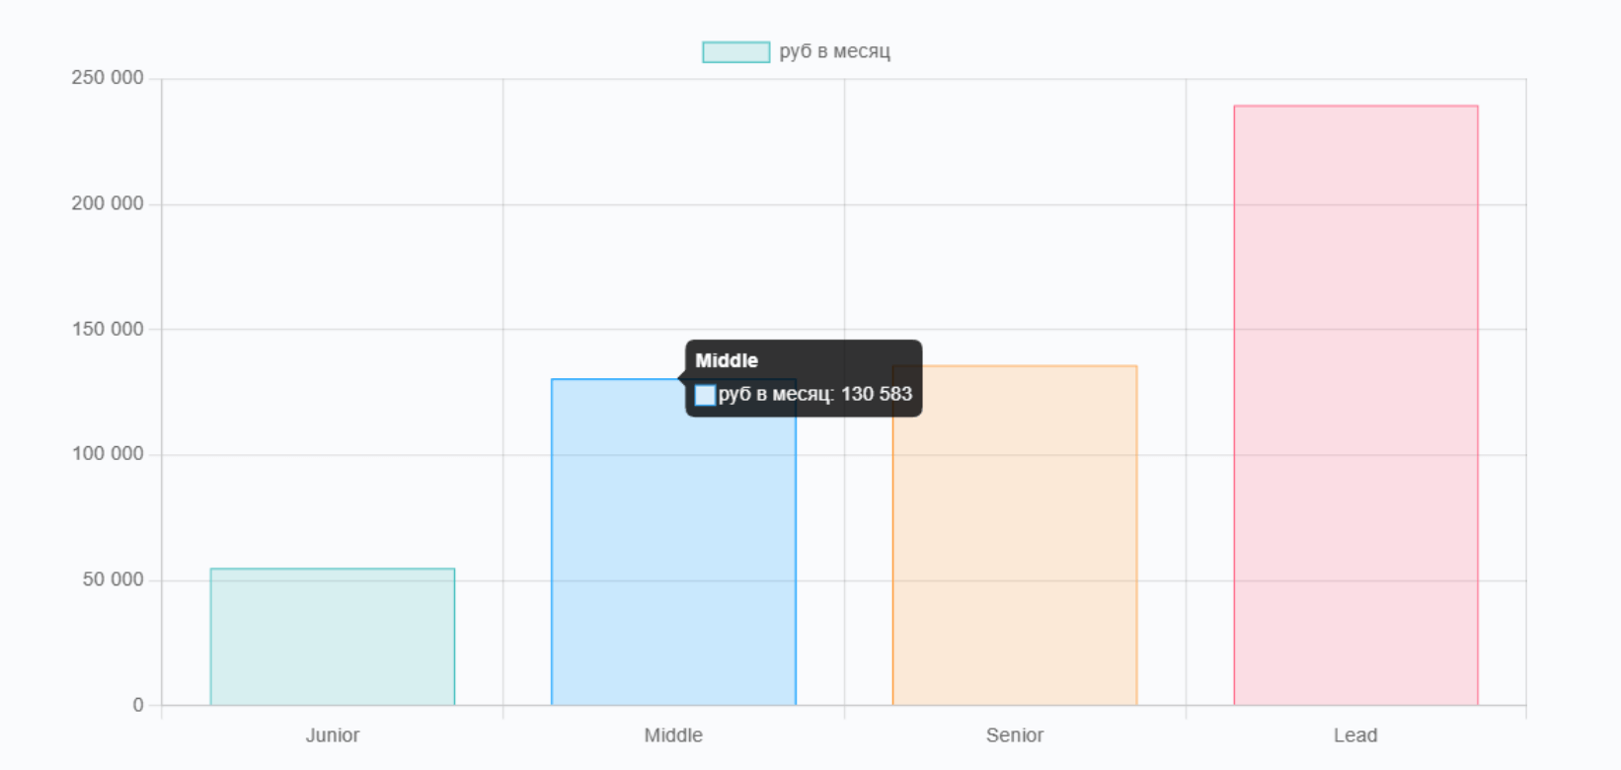Click the 0 y-axis label
The image size is (1621, 770).
click(x=138, y=705)
